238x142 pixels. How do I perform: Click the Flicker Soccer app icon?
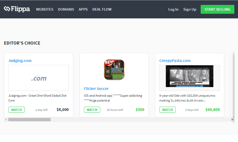click(x=114, y=70)
